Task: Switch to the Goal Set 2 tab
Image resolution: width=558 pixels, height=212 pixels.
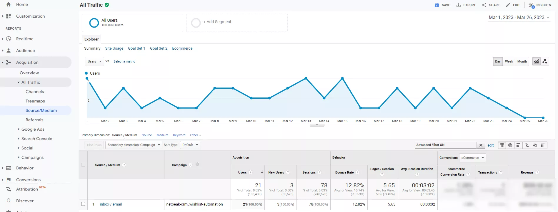Action: 159,48
